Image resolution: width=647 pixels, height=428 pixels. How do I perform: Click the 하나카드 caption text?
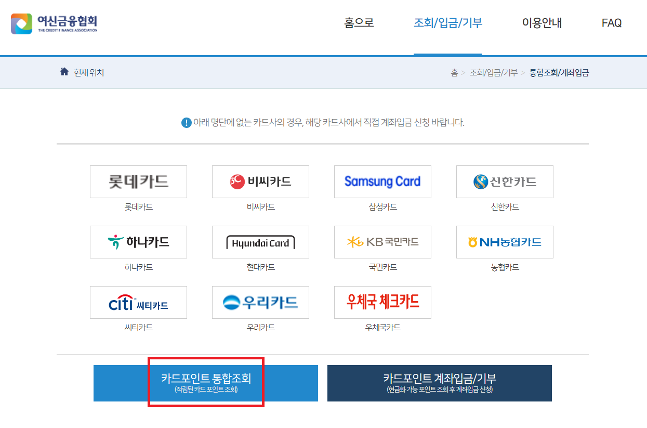(139, 267)
